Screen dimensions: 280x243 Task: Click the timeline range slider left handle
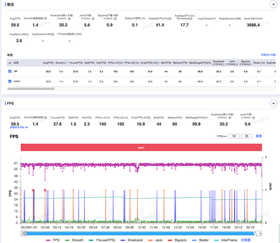24,233
